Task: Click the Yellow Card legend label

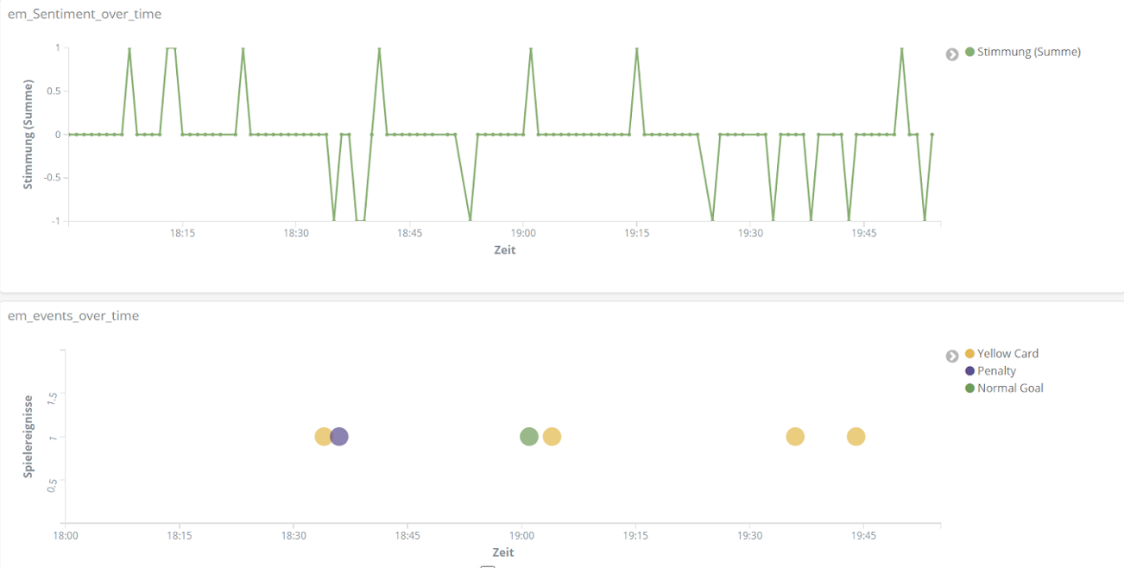Action: pyautogui.click(x=1007, y=354)
